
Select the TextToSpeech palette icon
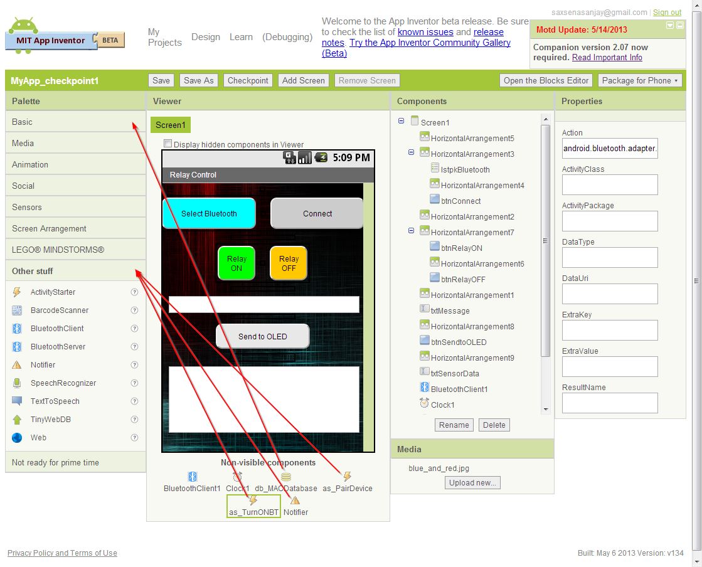16,401
